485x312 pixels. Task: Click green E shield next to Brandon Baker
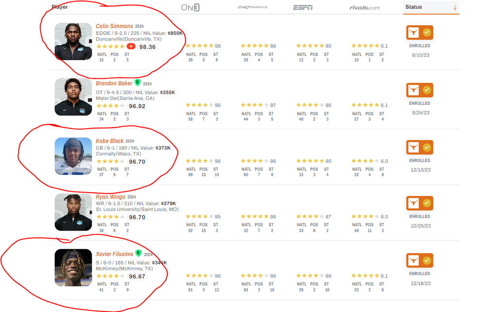[x=138, y=82]
